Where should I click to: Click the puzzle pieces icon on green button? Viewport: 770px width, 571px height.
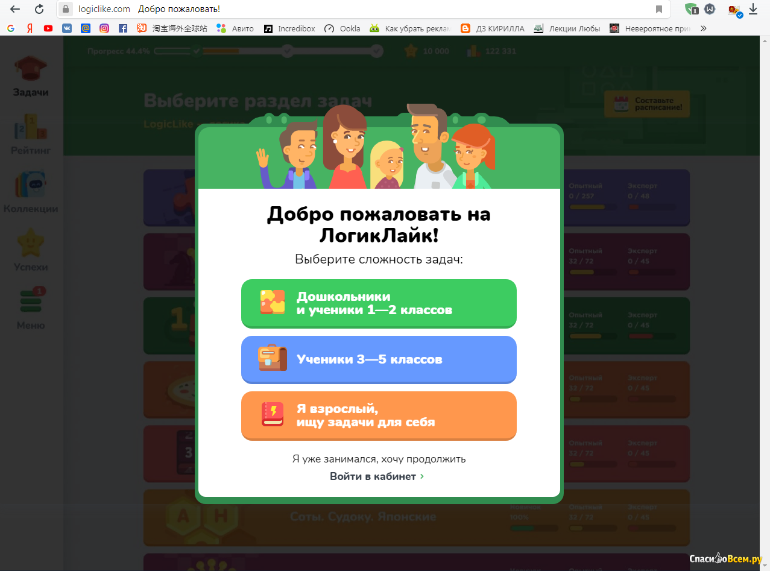click(273, 302)
